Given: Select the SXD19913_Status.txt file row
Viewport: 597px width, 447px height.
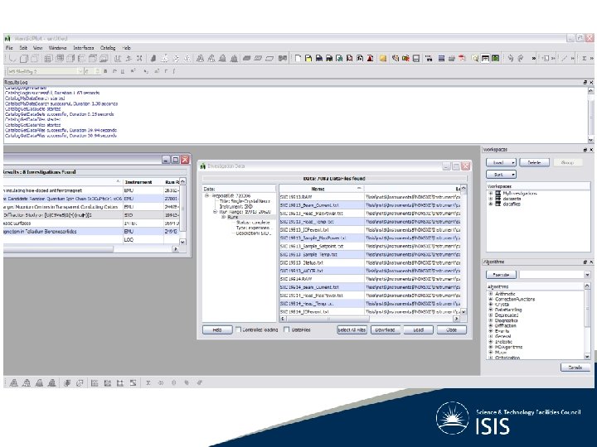Looking at the screenshot, I should coord(370,262).
